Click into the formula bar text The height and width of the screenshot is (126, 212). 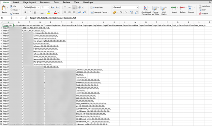[x=53, y=18]
